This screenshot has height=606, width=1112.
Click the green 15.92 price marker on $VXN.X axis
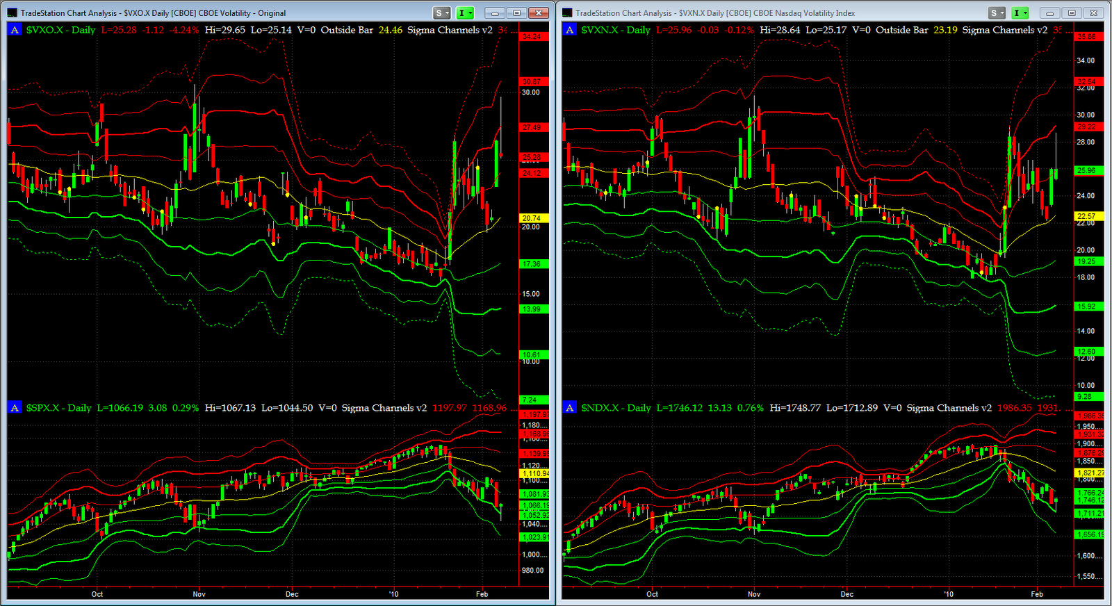coord(1088,306)
